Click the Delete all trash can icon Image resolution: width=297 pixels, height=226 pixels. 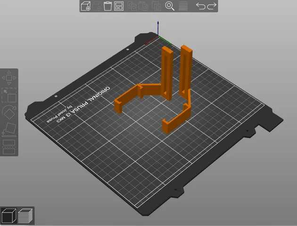[x=107, y=6]
